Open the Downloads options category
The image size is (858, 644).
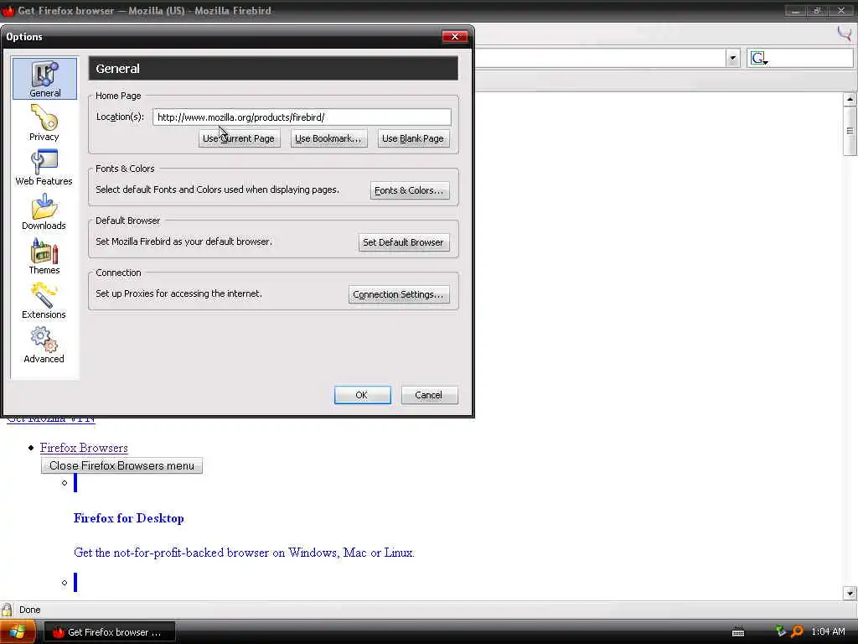click(x=44, y=212)
